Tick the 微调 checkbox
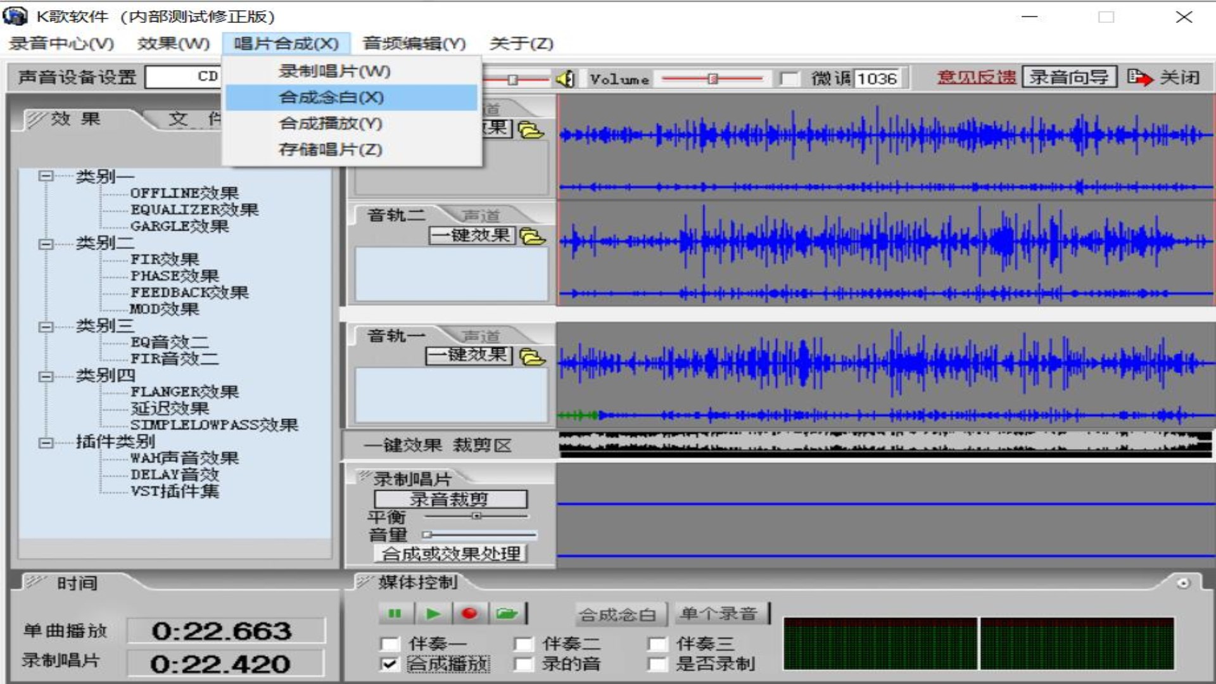This screenshot has height=684, width=1216. (788, 79)
